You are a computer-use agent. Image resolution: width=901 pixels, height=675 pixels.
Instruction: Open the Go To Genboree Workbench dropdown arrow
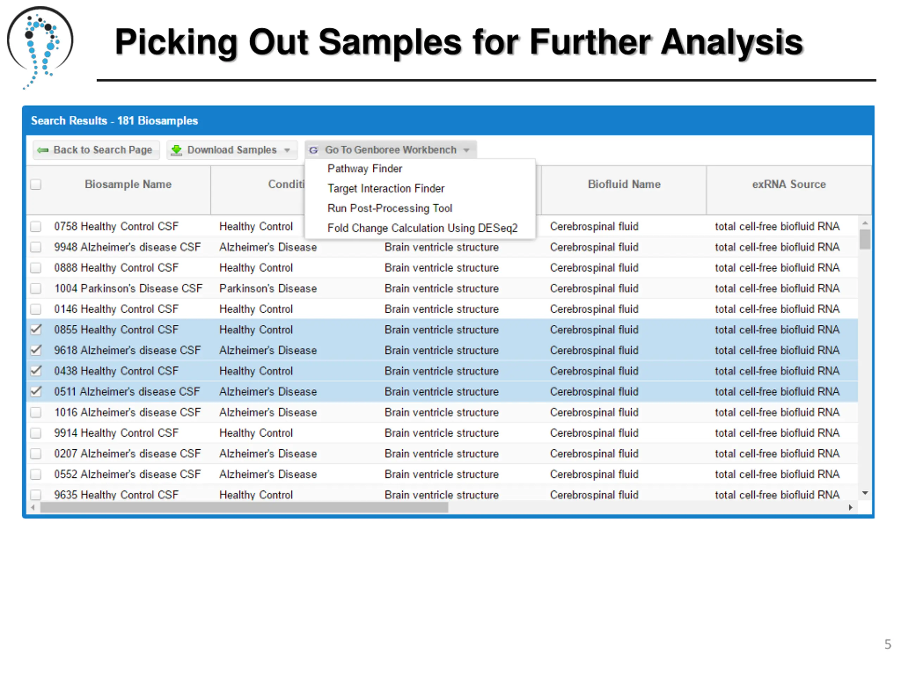click(466, 150)
